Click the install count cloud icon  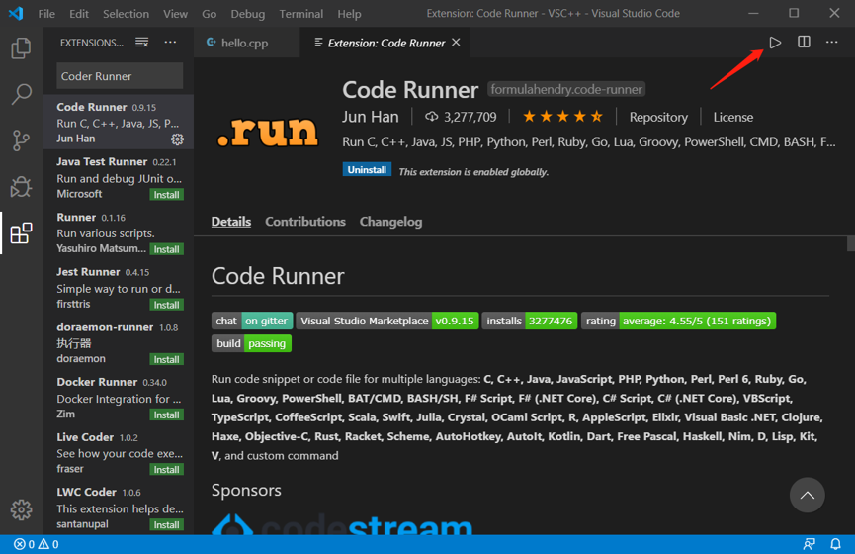[431, 117]
